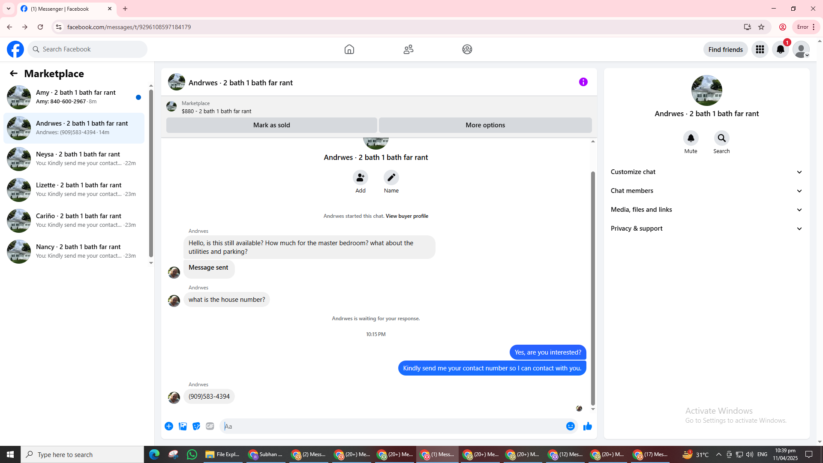Click the phone number message (909)583-4394
This screenshot has height=463, width=823.
209,397
